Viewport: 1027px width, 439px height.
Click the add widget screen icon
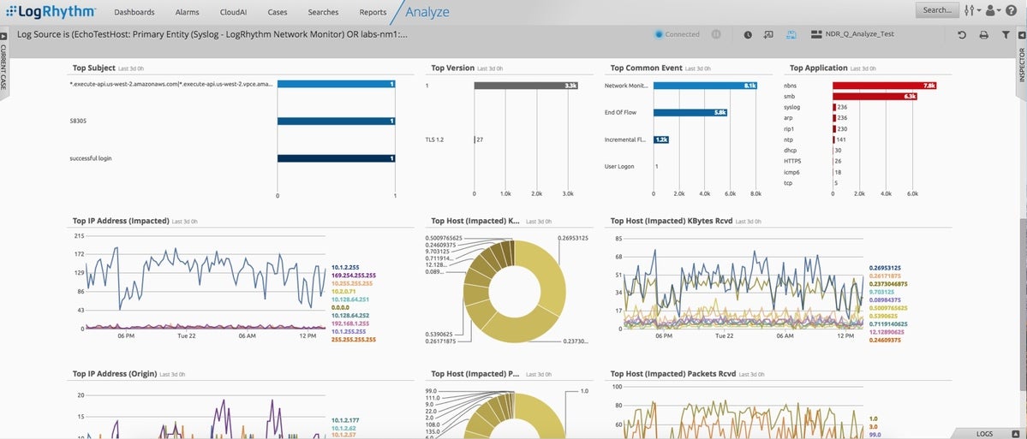pyautogui.click(x=769, y=35)
